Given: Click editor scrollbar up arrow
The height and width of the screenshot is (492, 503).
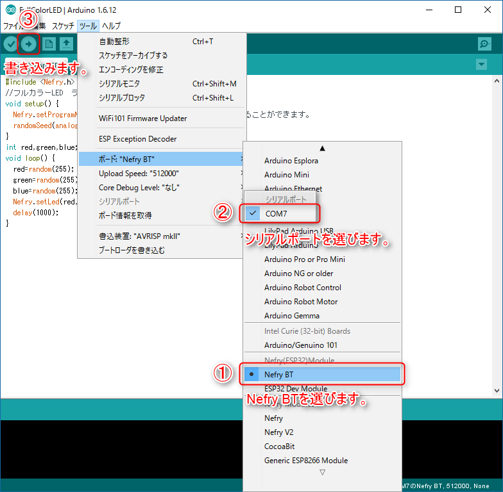Looking at the screenshot, I should click(x=497, y=81).
